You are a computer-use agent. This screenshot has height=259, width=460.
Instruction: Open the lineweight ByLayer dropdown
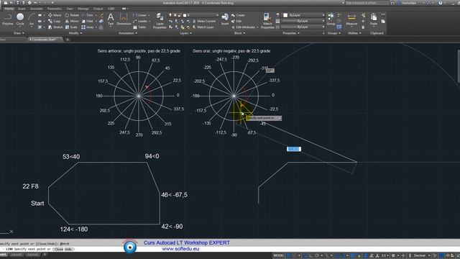click(303, 21)
